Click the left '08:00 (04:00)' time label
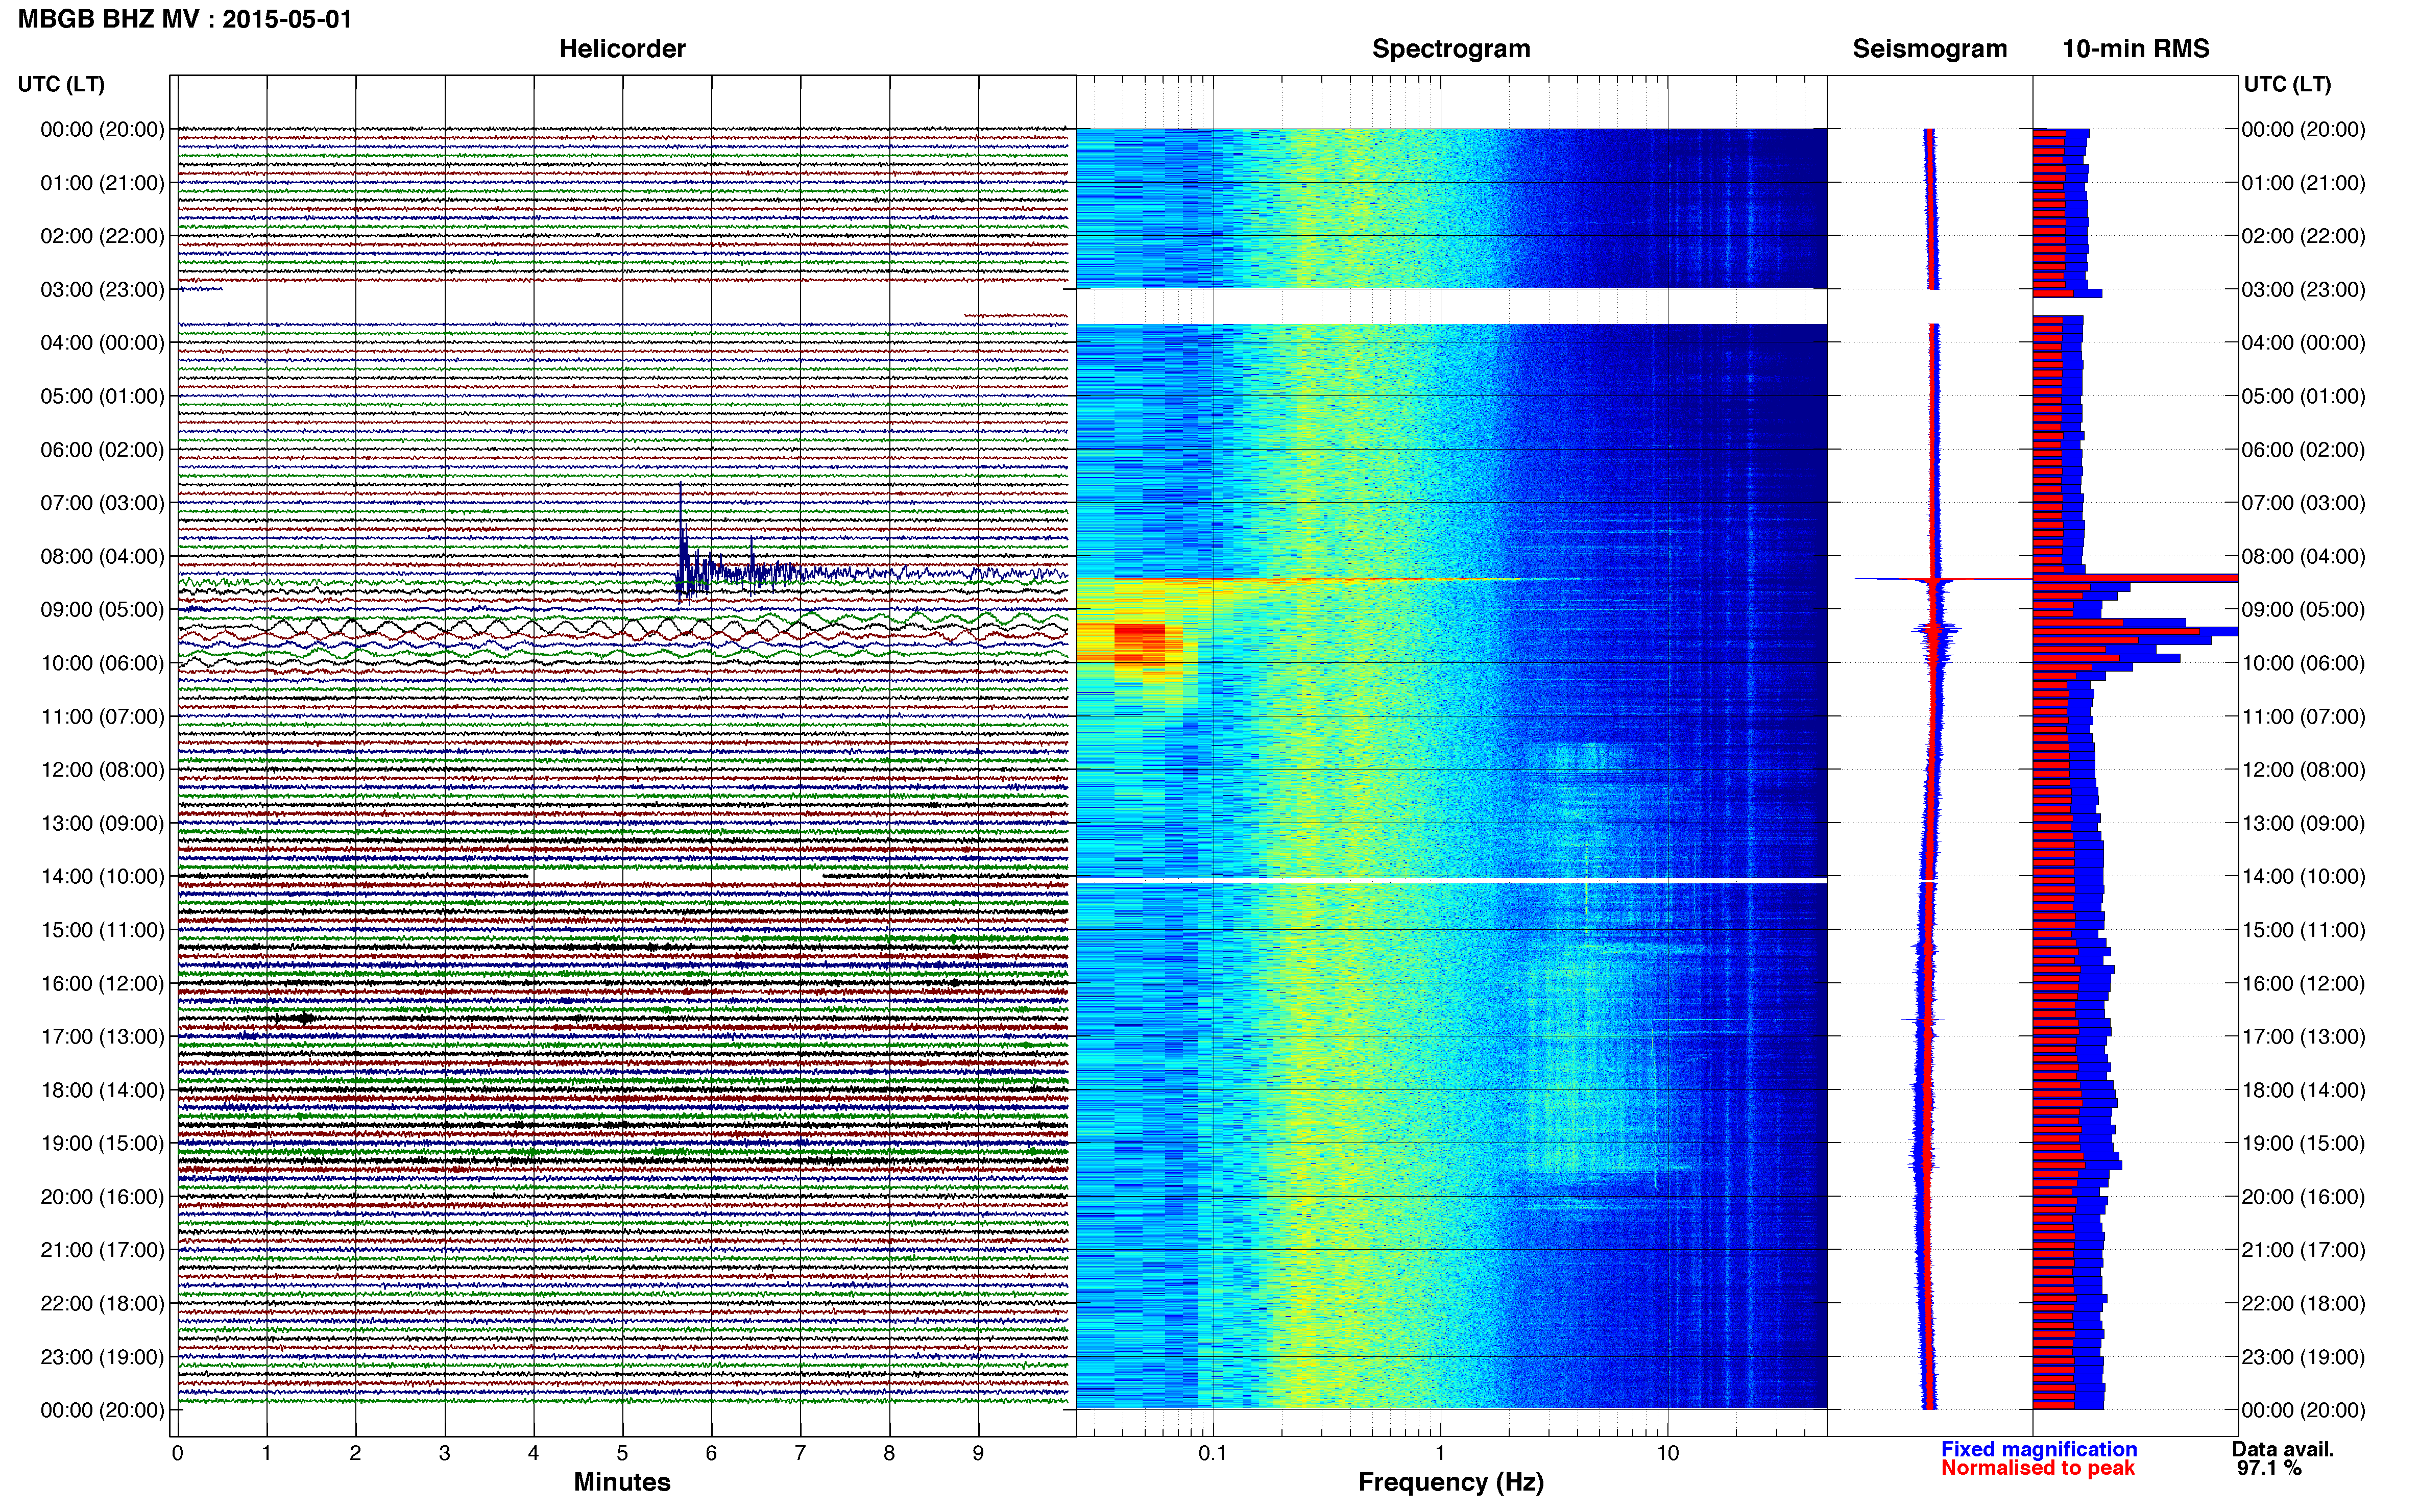The width and height of the screenshot is (2420, 1512). tap(102, 556)
